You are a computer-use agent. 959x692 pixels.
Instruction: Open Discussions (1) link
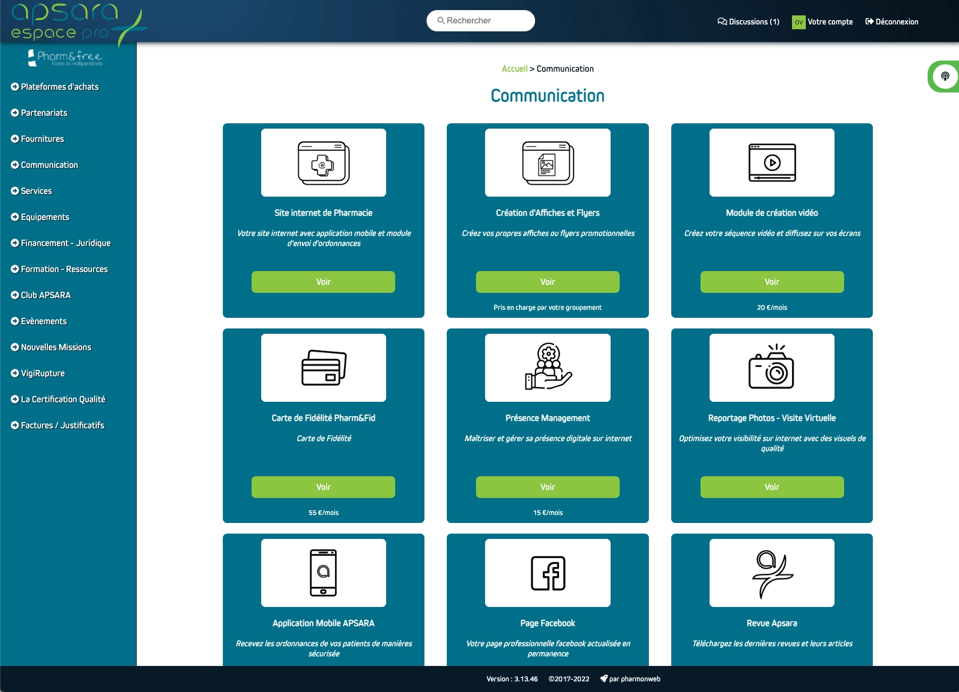click(x=748, y=22)
